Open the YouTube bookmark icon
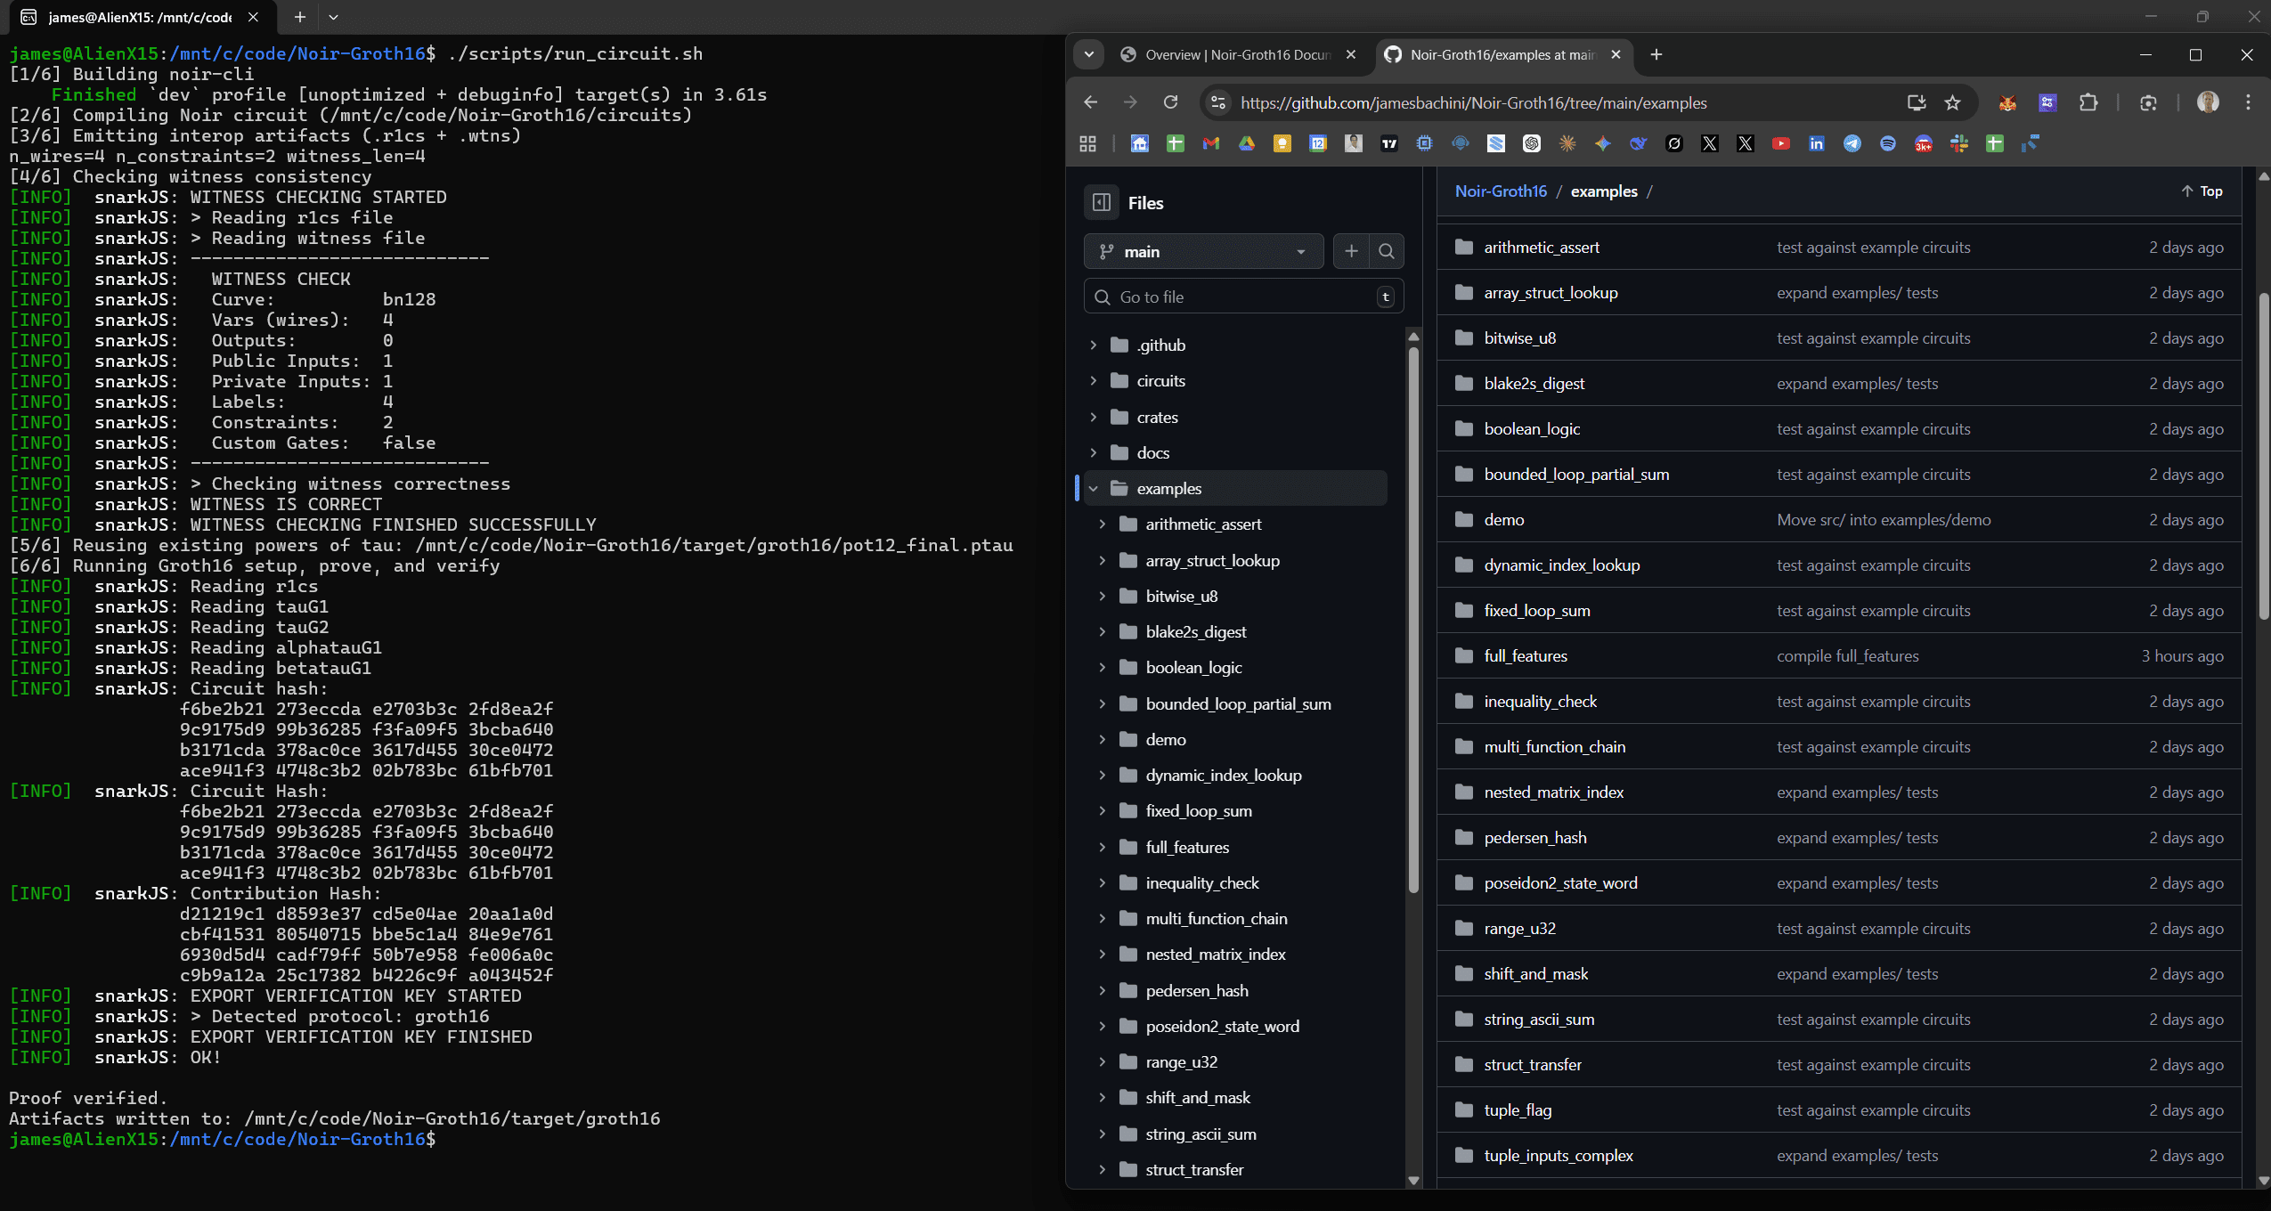 click(x=1780, y=143)
